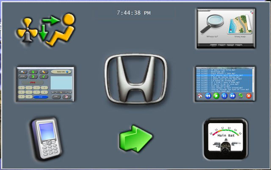The width and height of the screenshot is (271, 170).
Task: Open the mobile phone icon
Action: pos(47,138)
